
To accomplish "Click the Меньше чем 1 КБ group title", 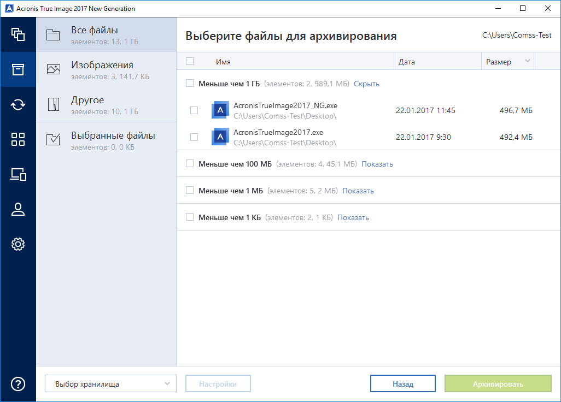I will click(x=230, y=217).
